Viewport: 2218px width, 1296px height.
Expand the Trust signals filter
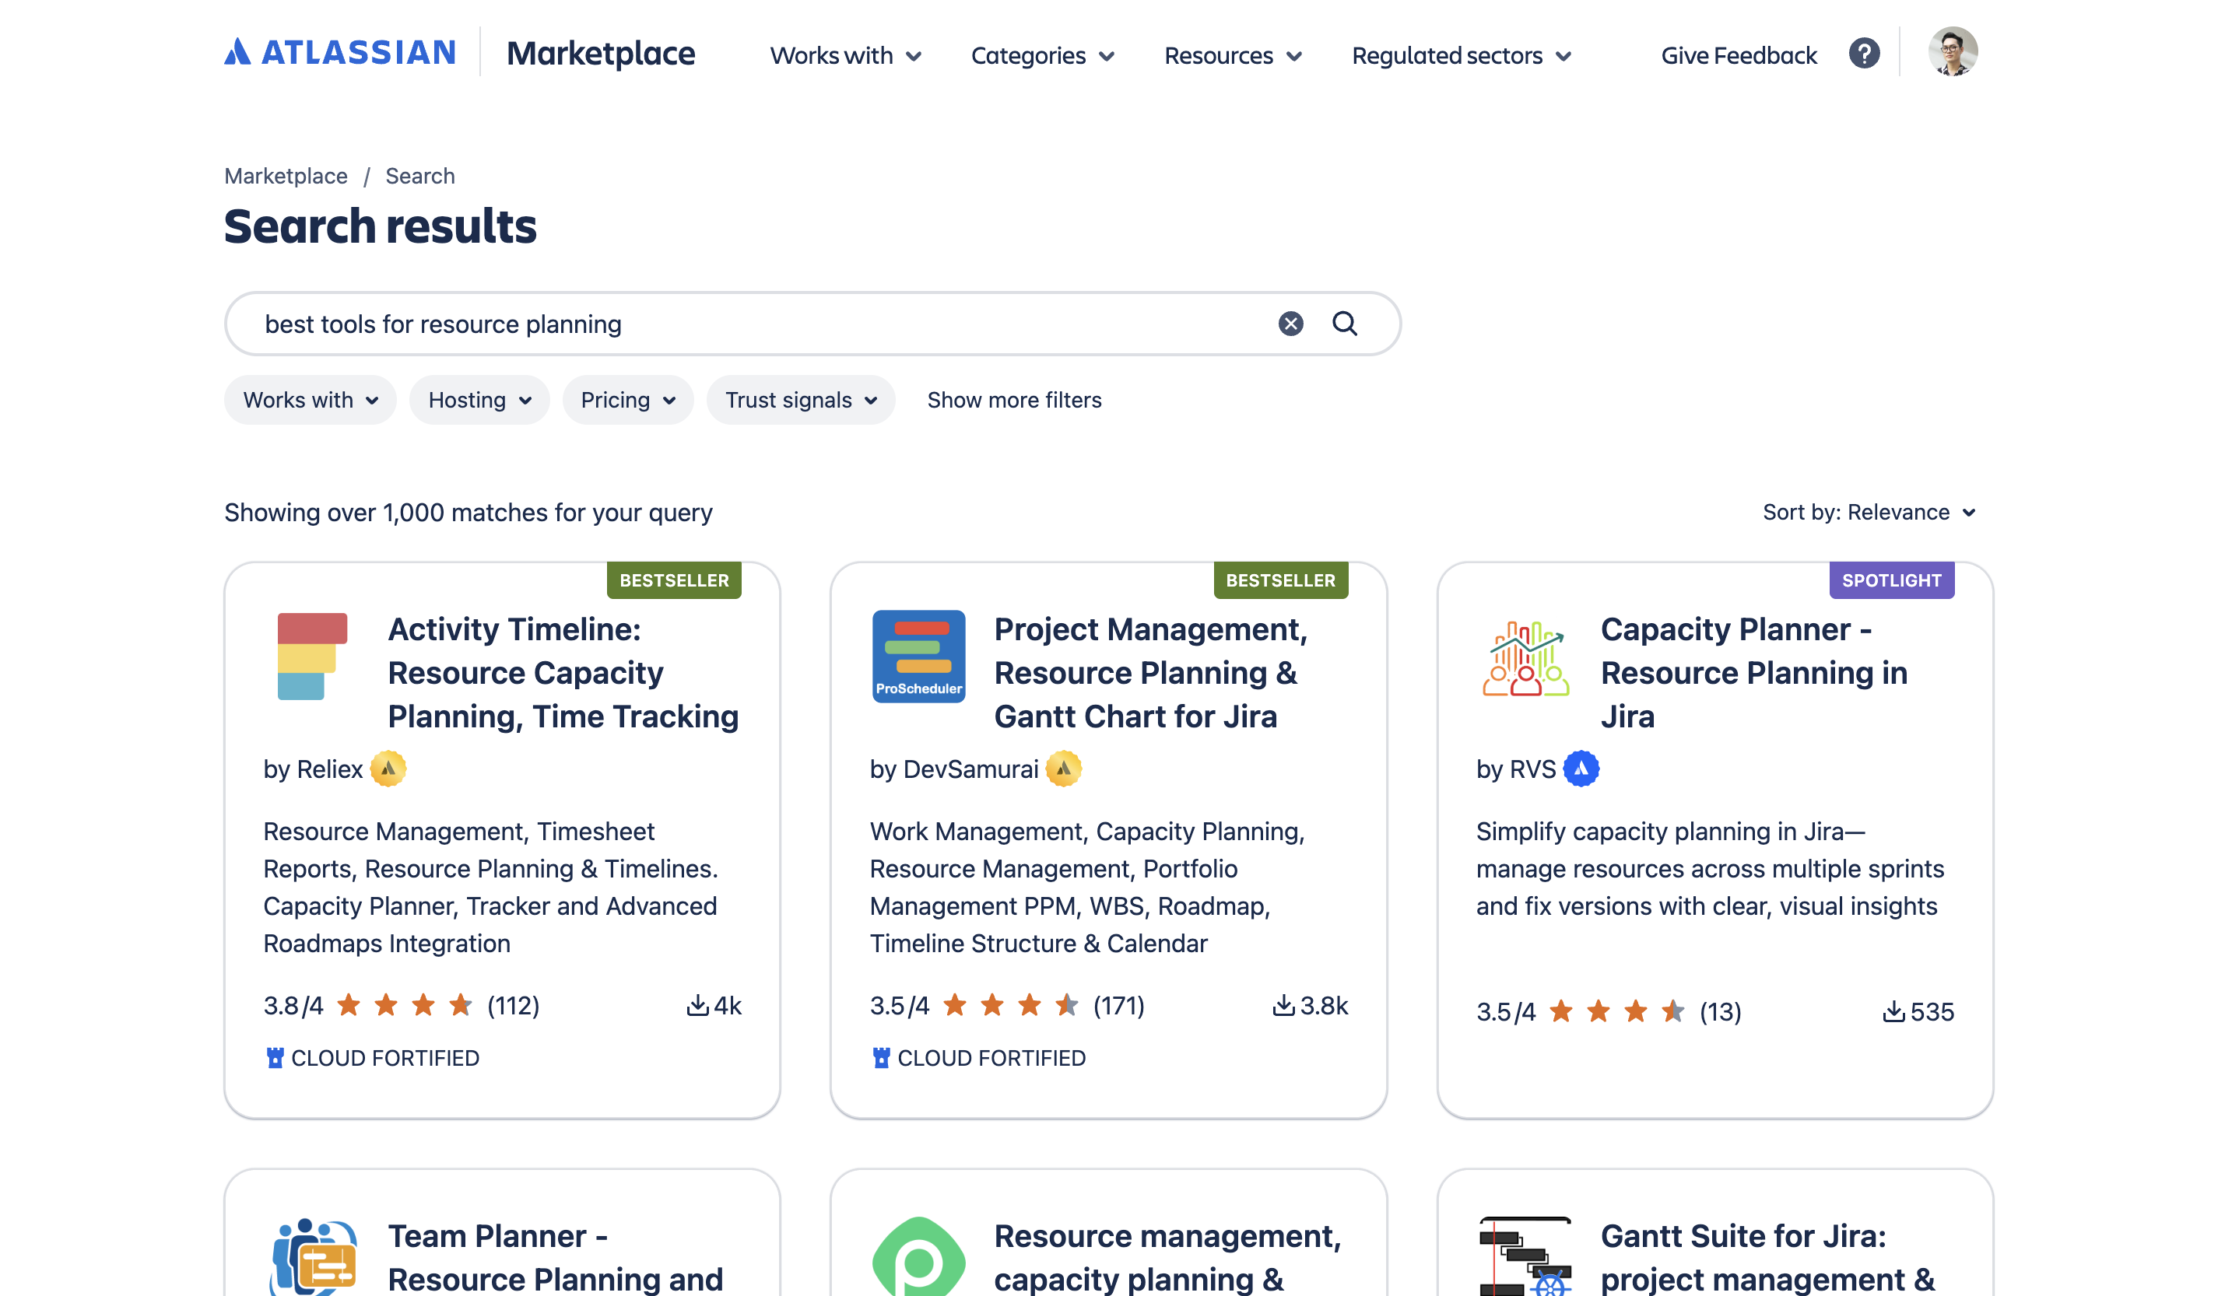(x=800, y=399)
